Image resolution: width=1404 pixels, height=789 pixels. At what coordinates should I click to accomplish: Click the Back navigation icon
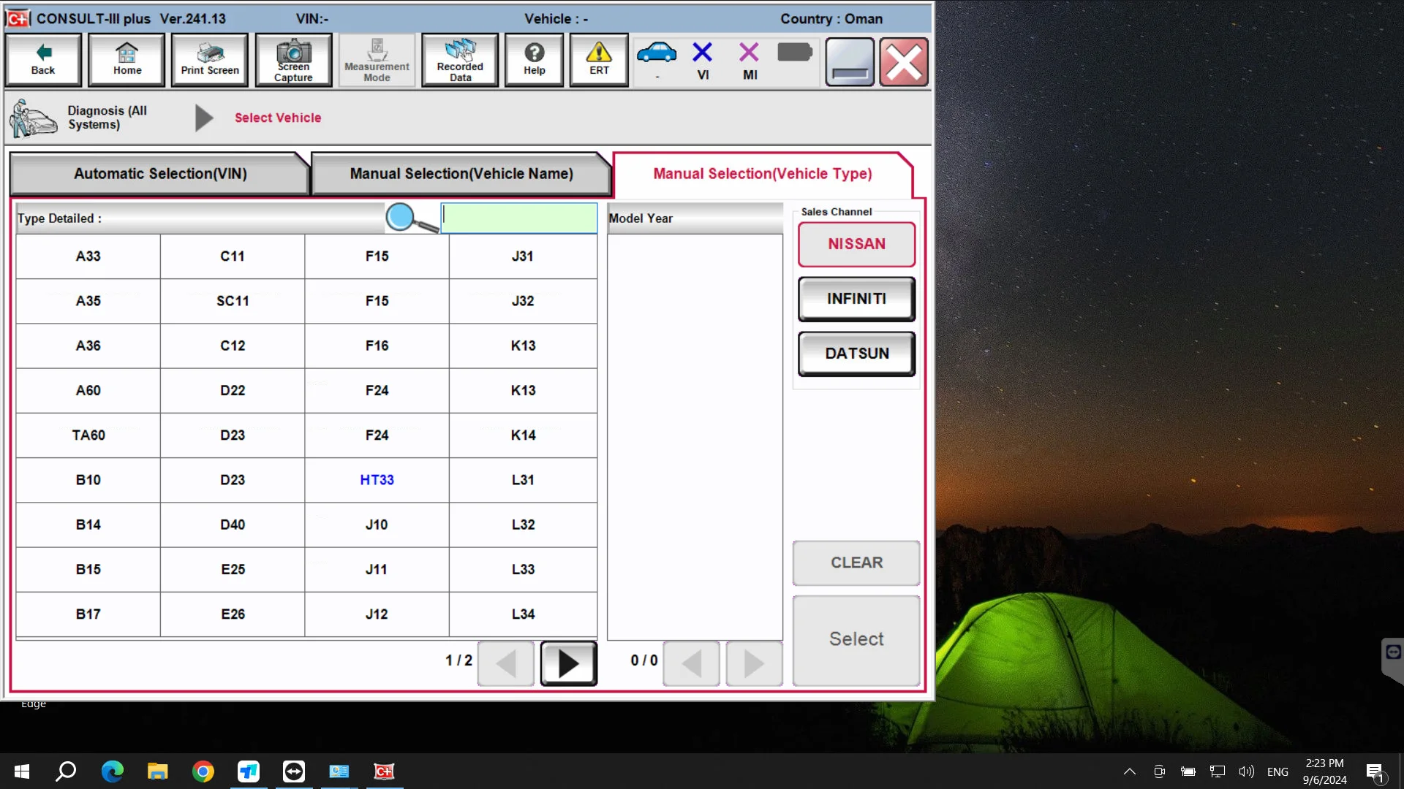coord(42,60)
